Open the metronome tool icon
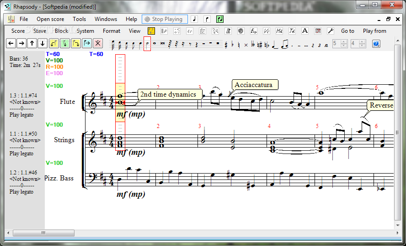The height and width of the screenshot is (246, 406). click(x=228, y=31)
